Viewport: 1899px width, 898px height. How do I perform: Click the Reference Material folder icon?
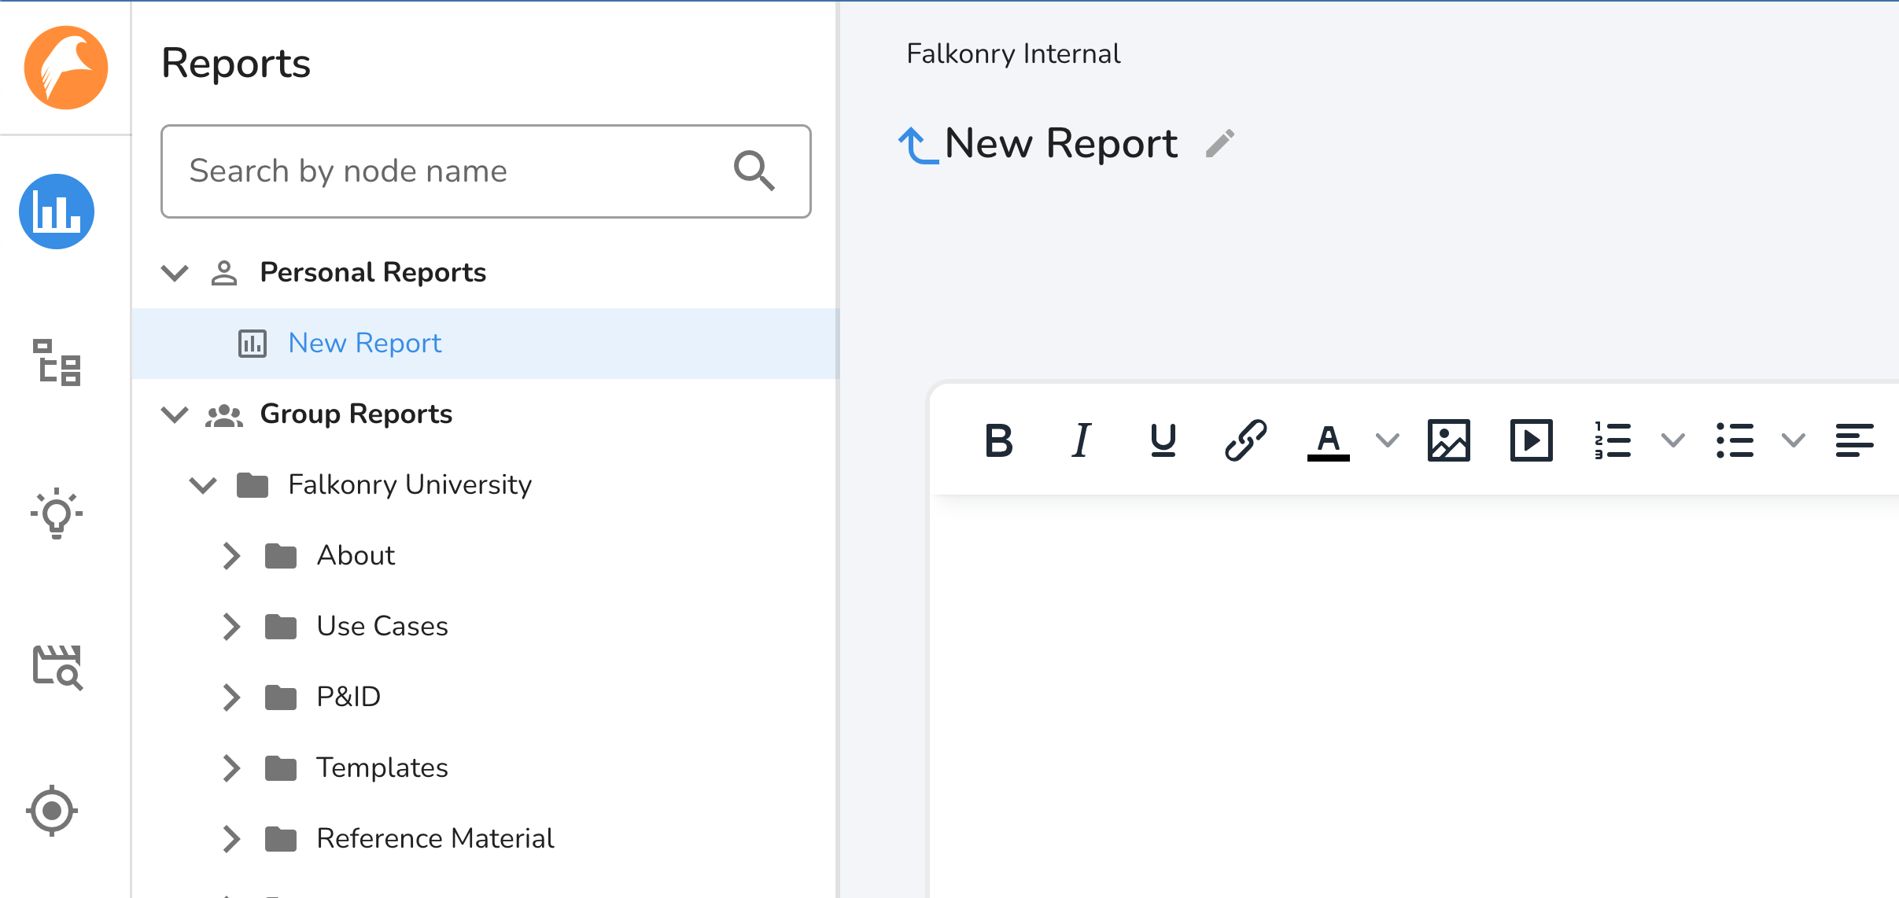[281, 839]
